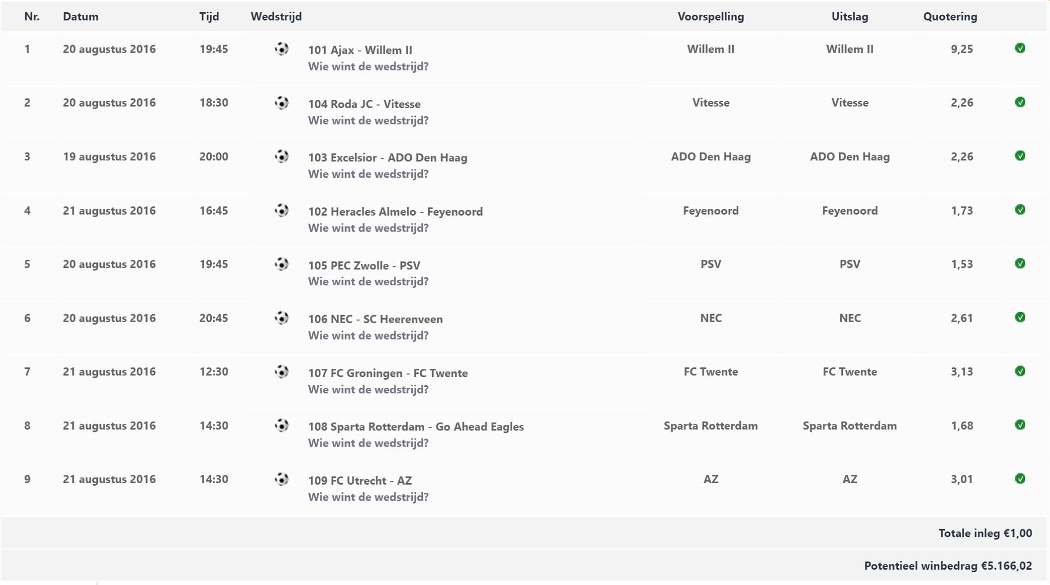Click the green checkmark on the Feyenoord row
The image size is (1050, 585).
[x=1020, y=210]
